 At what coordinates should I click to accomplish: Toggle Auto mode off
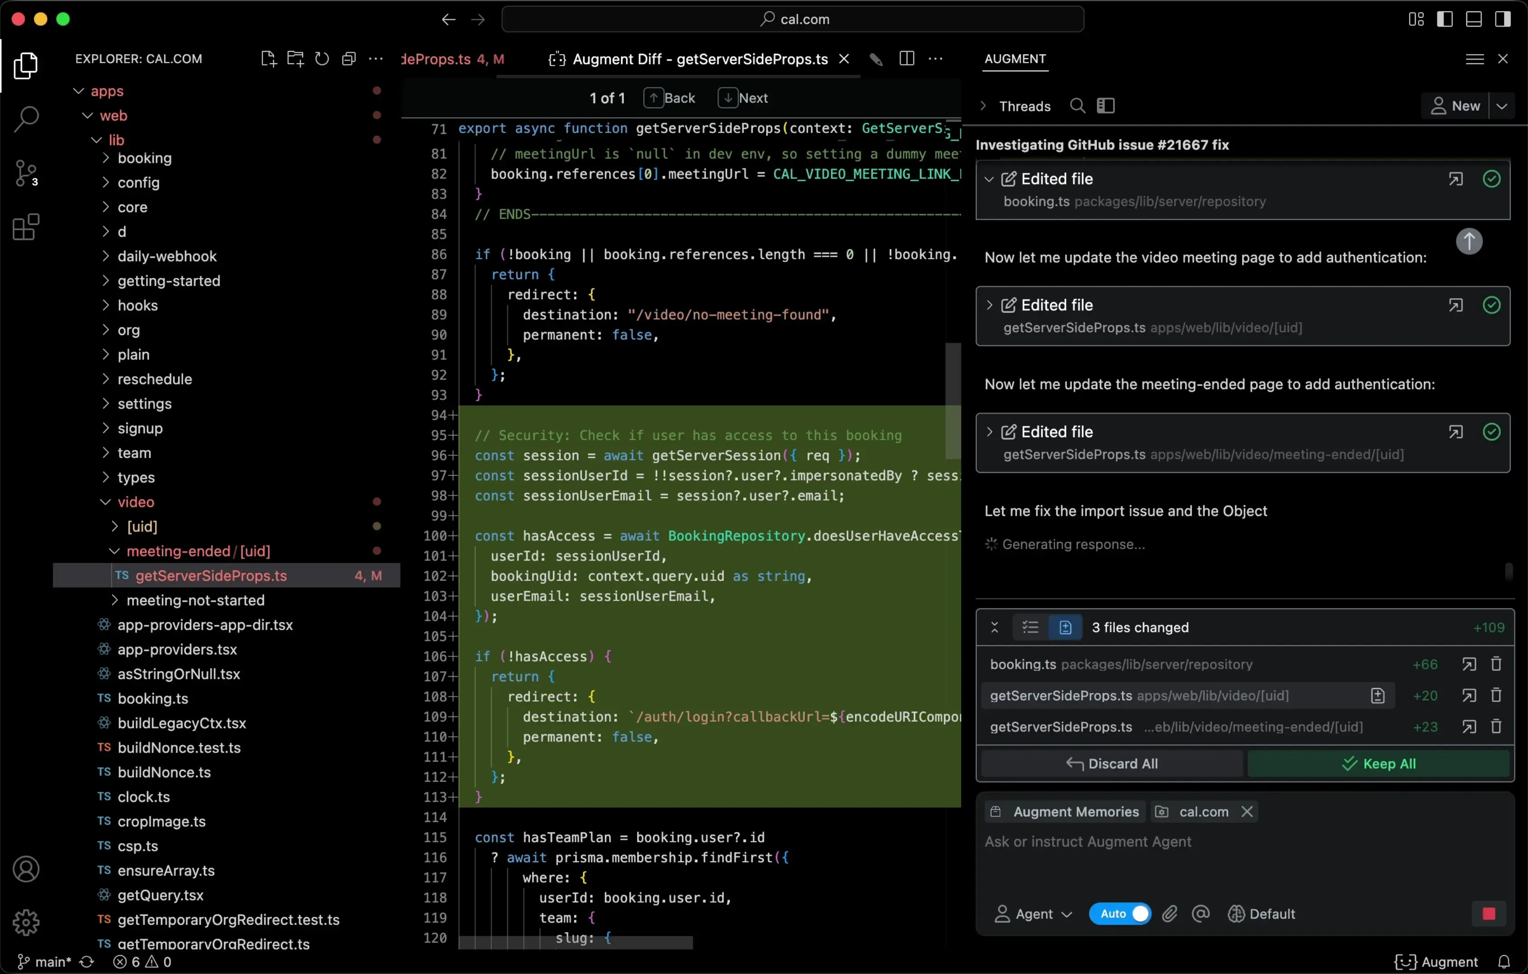coord(1119,914)
